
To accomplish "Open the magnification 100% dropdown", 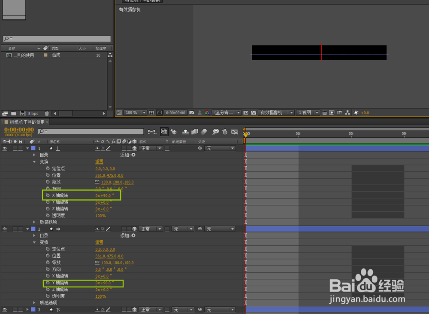I will (x=136, y=113).
